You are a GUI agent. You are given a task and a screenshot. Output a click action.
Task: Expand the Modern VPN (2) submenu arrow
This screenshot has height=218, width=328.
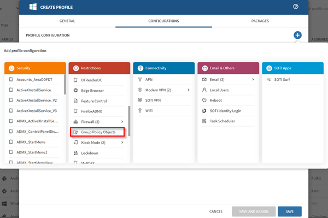(189, 90)
